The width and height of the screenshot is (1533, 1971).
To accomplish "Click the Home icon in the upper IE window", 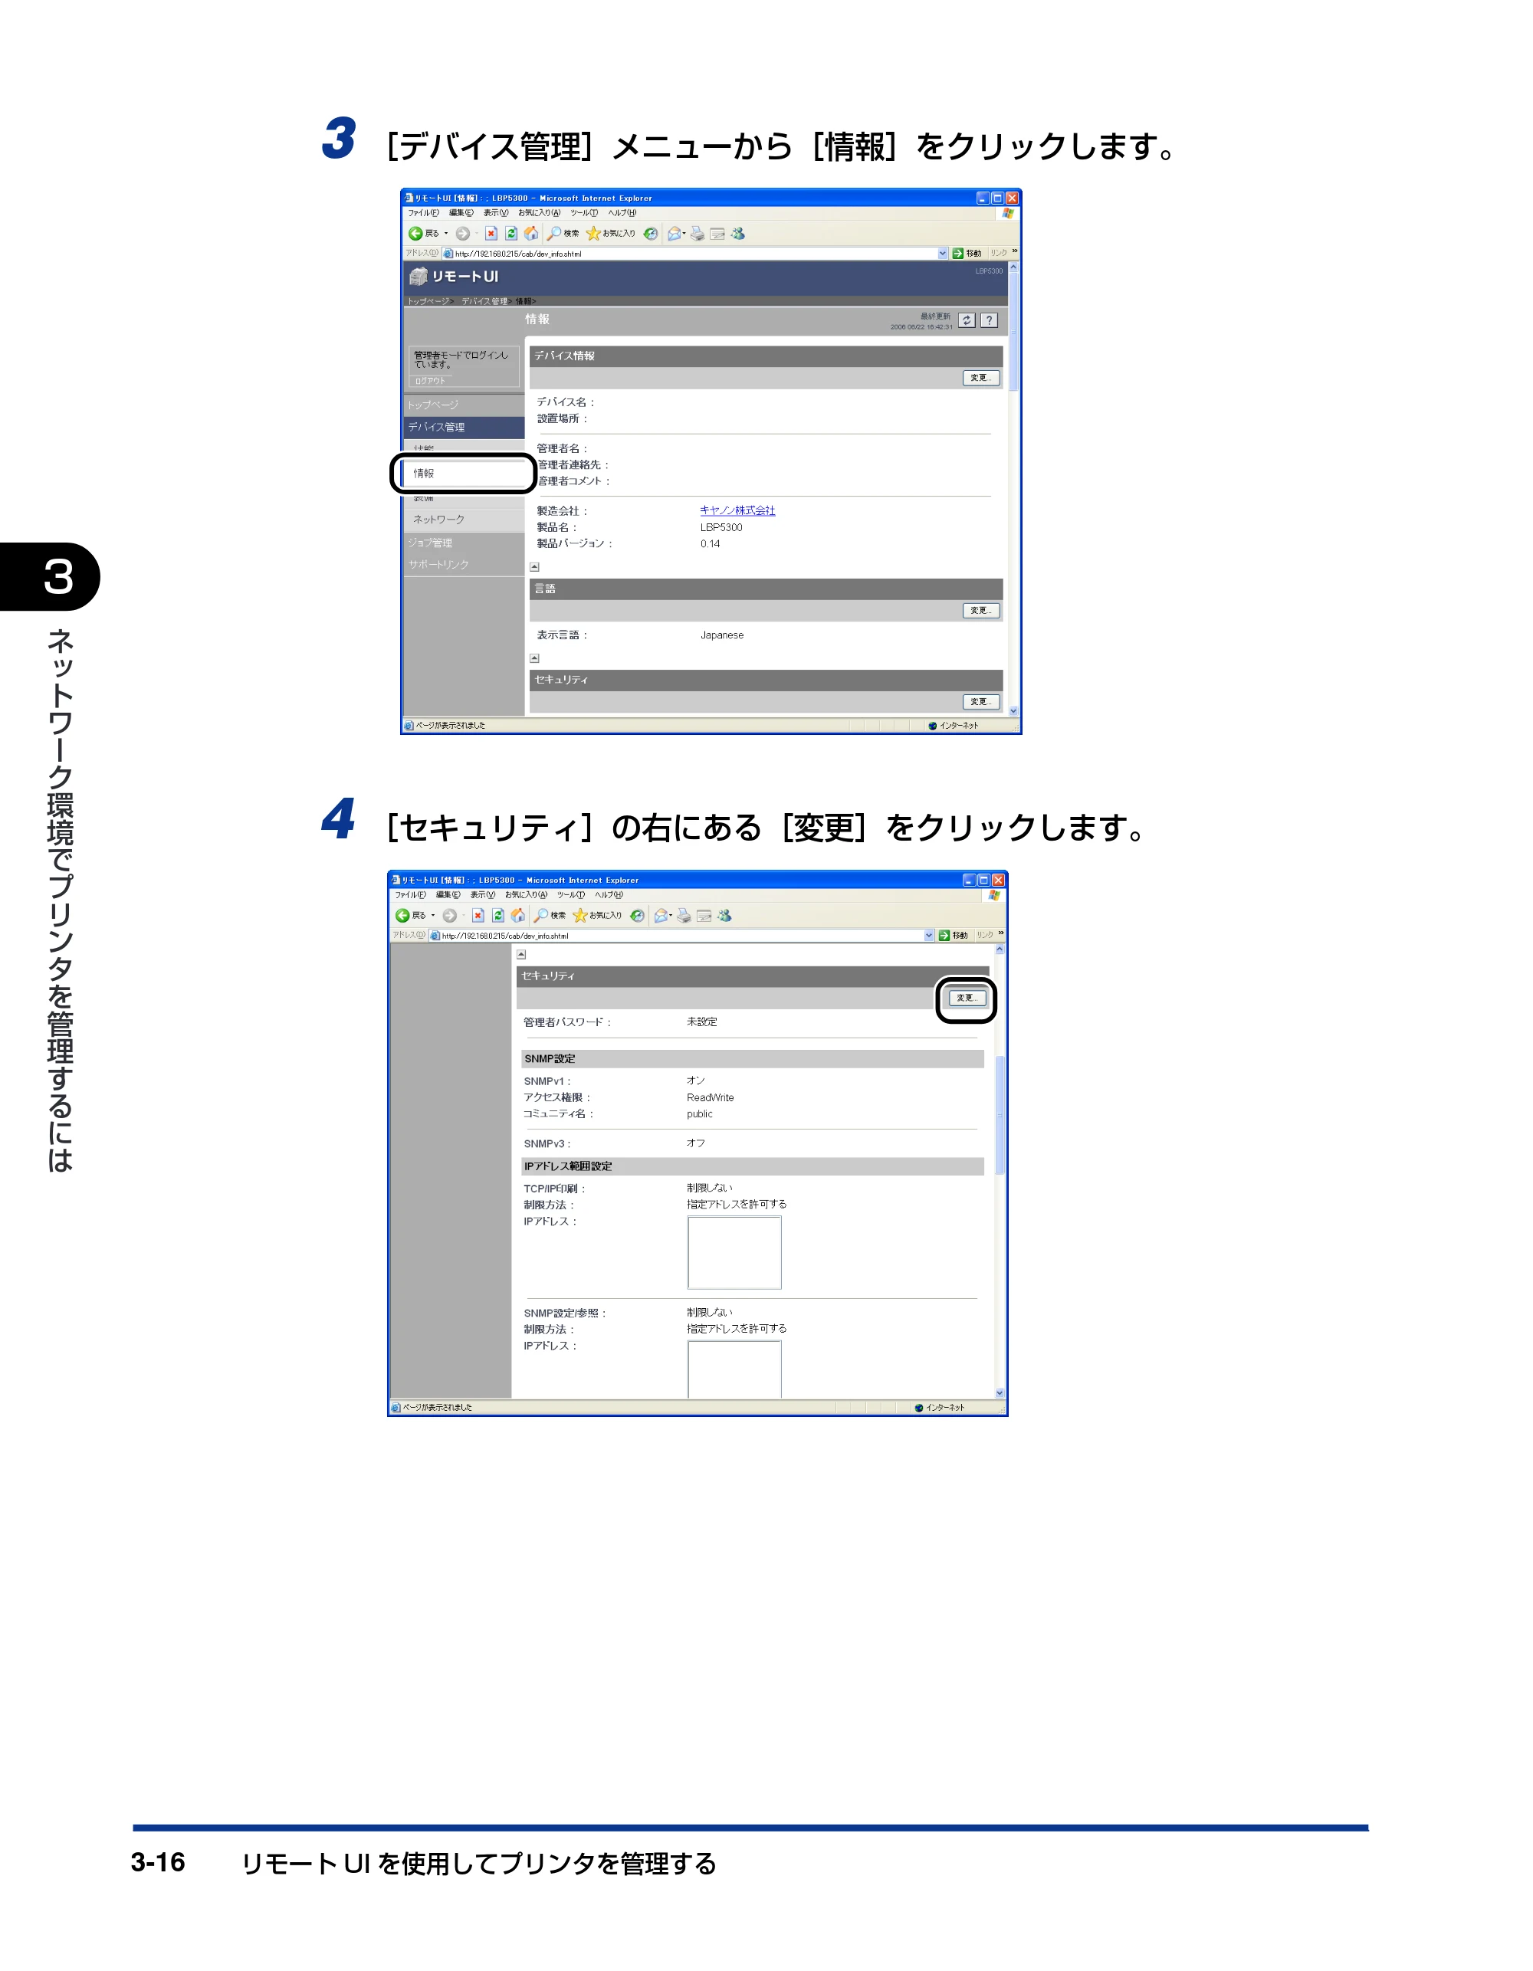I will click(x=531, y=234).
